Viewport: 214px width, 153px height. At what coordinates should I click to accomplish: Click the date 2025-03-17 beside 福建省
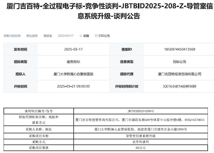(66, 36)
